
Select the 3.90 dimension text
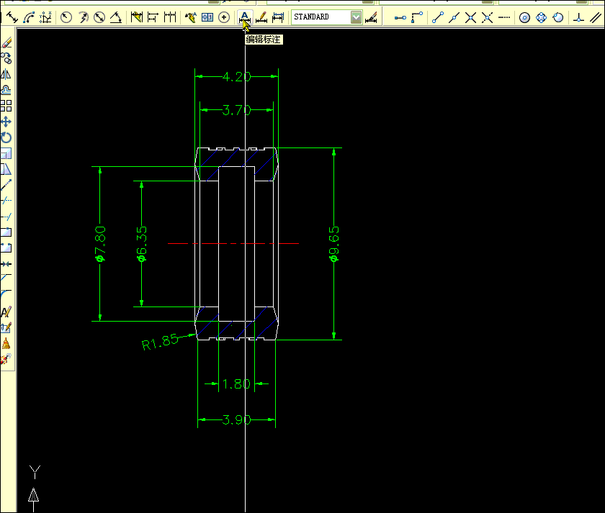point(236,419)
